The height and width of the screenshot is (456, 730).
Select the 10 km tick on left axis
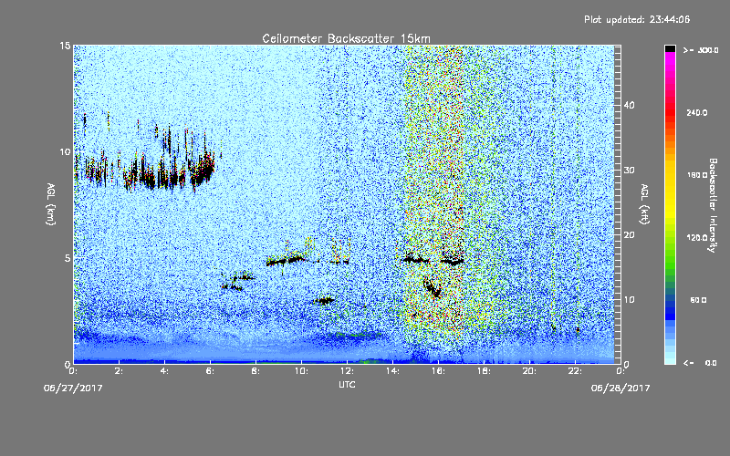pos(65,151)
